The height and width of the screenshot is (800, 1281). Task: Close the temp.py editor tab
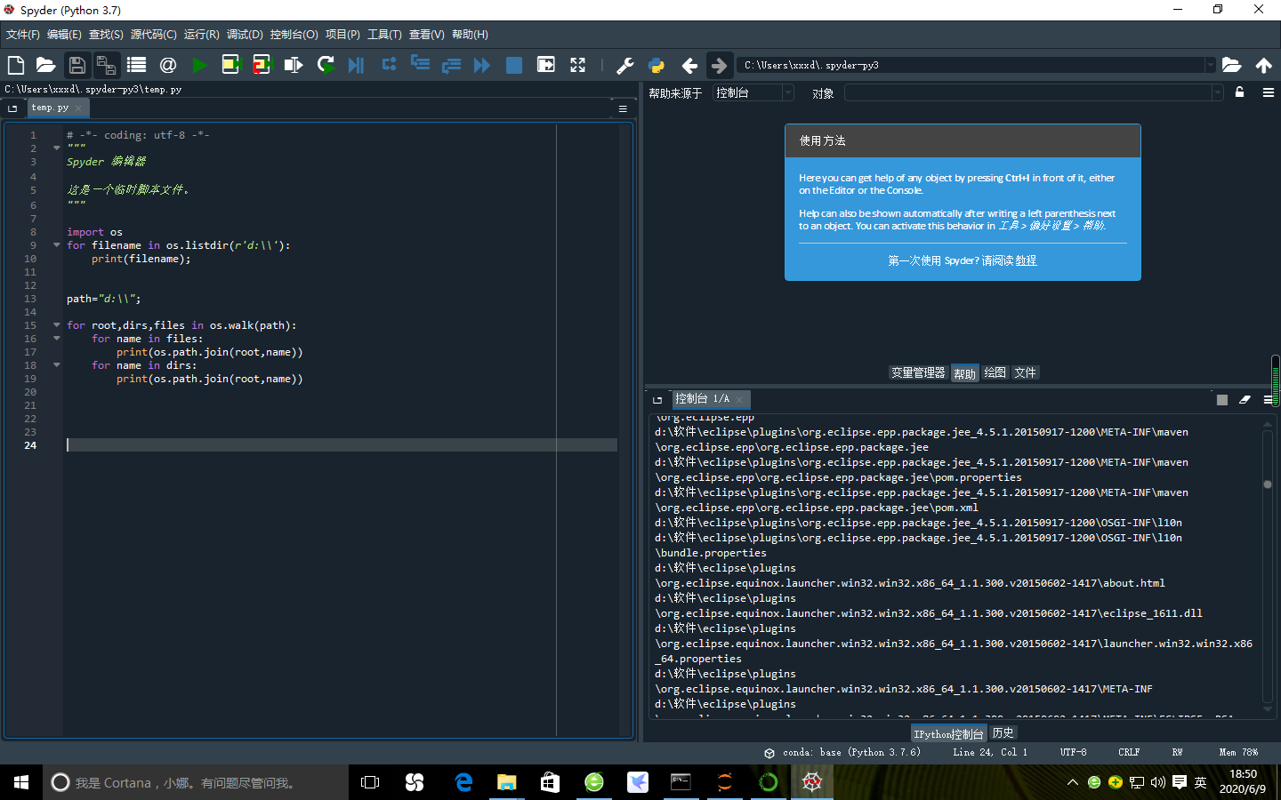click(x=78, y=108)
